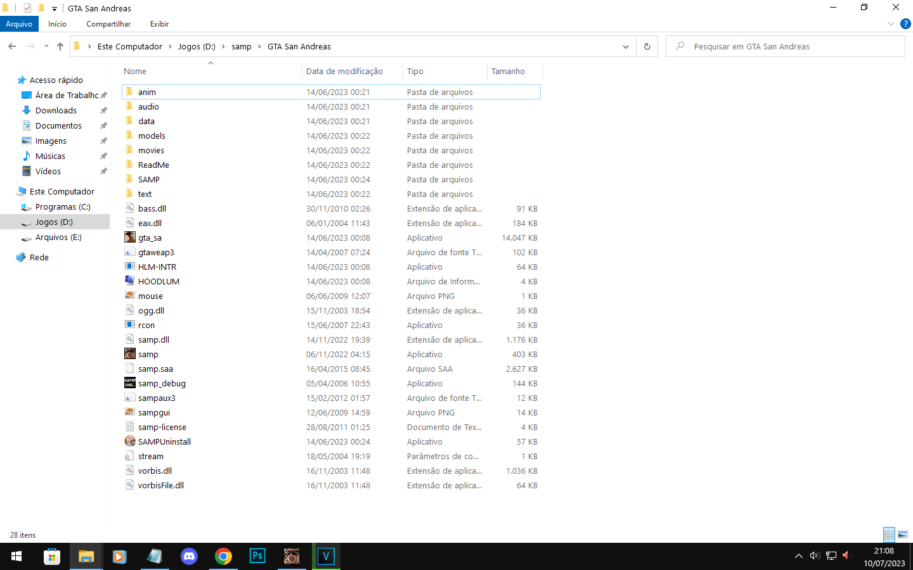Click Jogos (D:) in address breadcrumb
This screenshot has height=570, width=913.
(x=197, y=46)
